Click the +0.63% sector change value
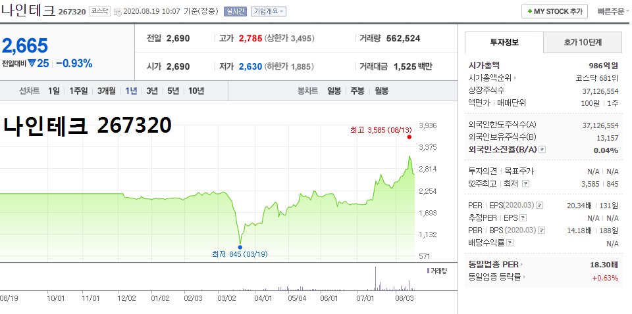This screenshot has height=314, width=632. pyautogui.click(x=606, y=277)
